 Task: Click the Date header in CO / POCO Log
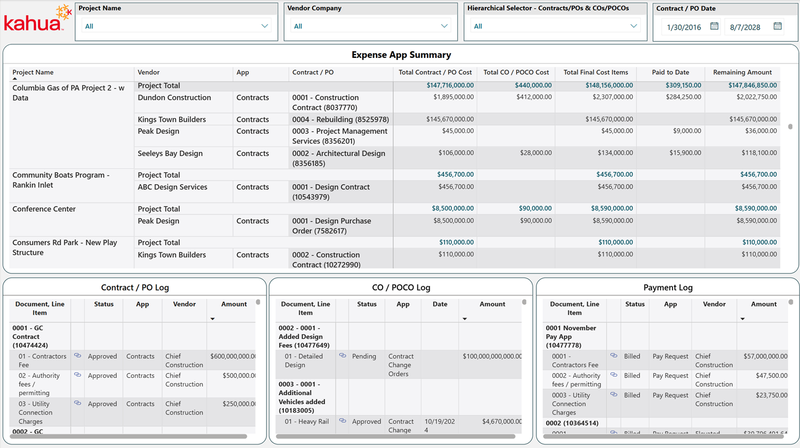pos(440,304)
